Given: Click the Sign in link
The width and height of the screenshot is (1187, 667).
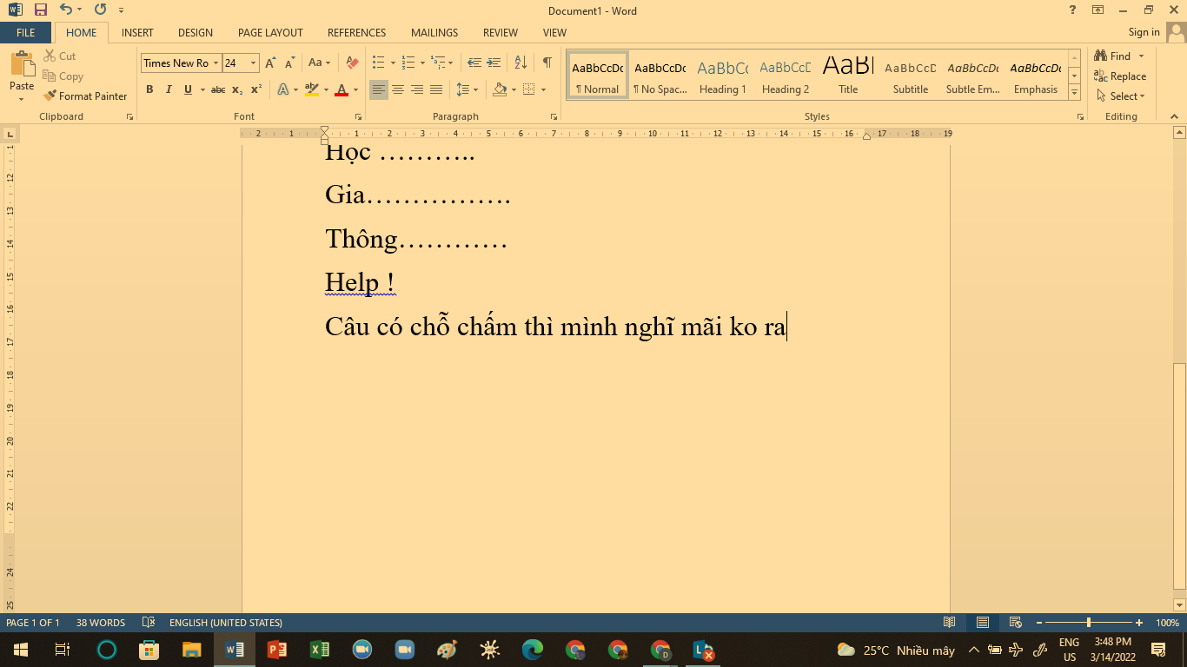Looking at the screenshot, I should tap(1144, 32).
